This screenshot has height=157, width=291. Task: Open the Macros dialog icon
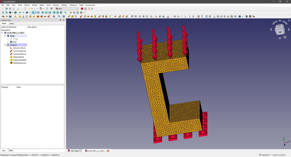click(x=89, y=8)
